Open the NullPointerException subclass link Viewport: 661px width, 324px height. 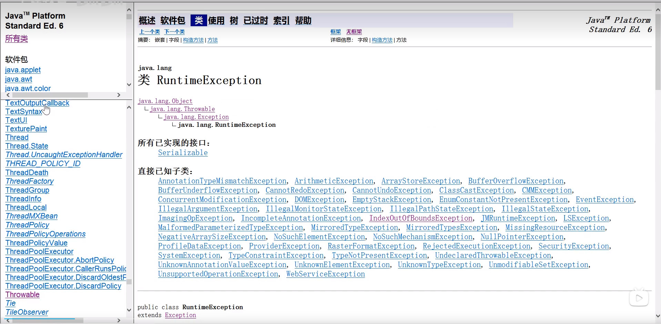click(522, 237)
